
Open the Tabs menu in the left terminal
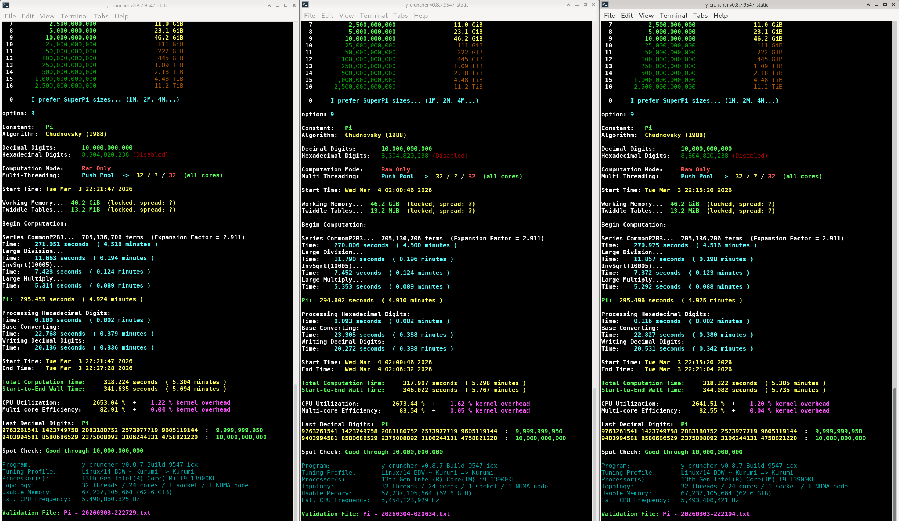click(101, 16)
